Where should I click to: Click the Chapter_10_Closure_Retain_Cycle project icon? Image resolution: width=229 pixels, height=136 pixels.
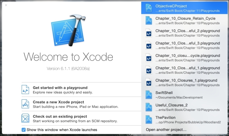point(149,21)
